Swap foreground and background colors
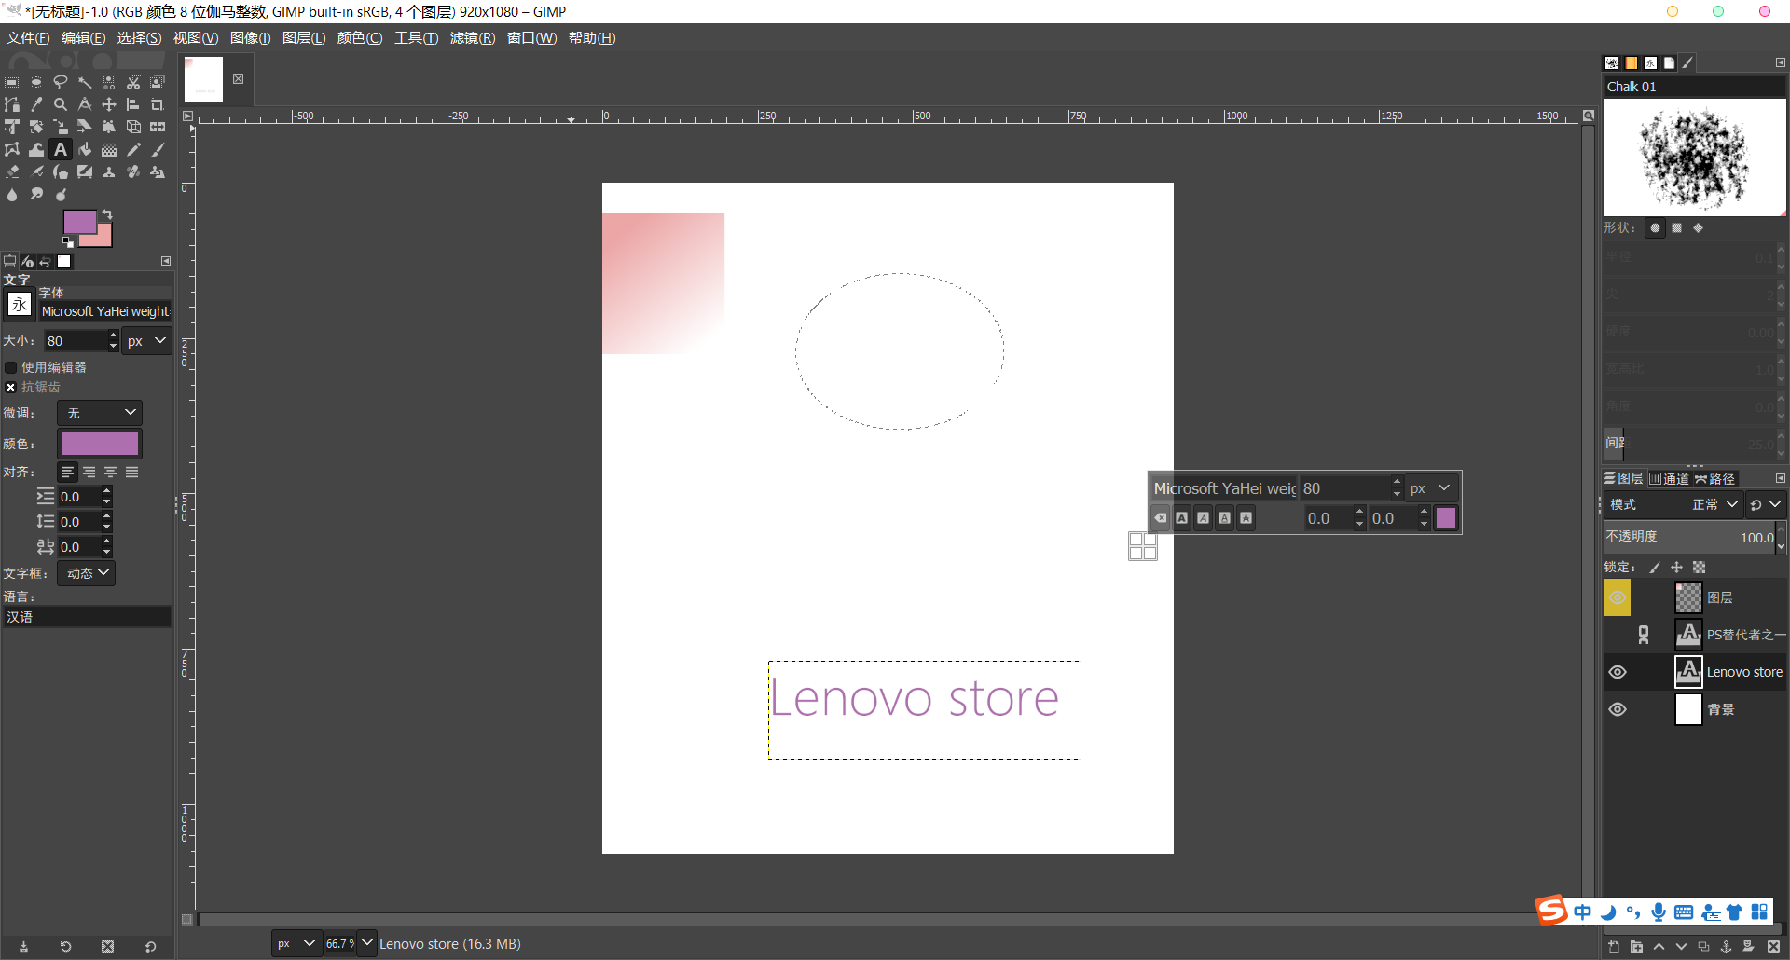1790x960 pixels. click(x=107, y=214)
